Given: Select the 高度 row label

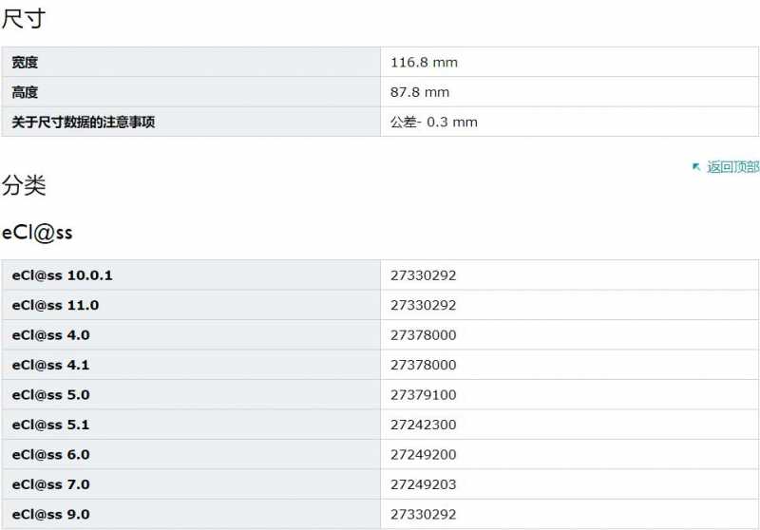Looking at the screenshot, I should click(x=25, y=92).
